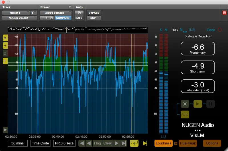Change the 30 mins time range field
Screen dimensions: 228x151
point(17,143)
